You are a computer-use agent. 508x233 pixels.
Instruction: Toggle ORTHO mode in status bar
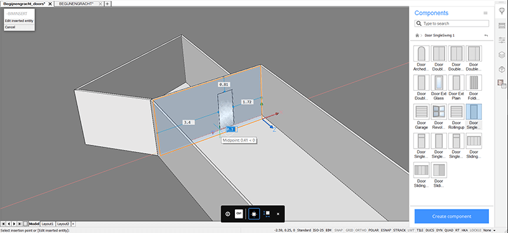pyautogui.click(x=361, y=230)
